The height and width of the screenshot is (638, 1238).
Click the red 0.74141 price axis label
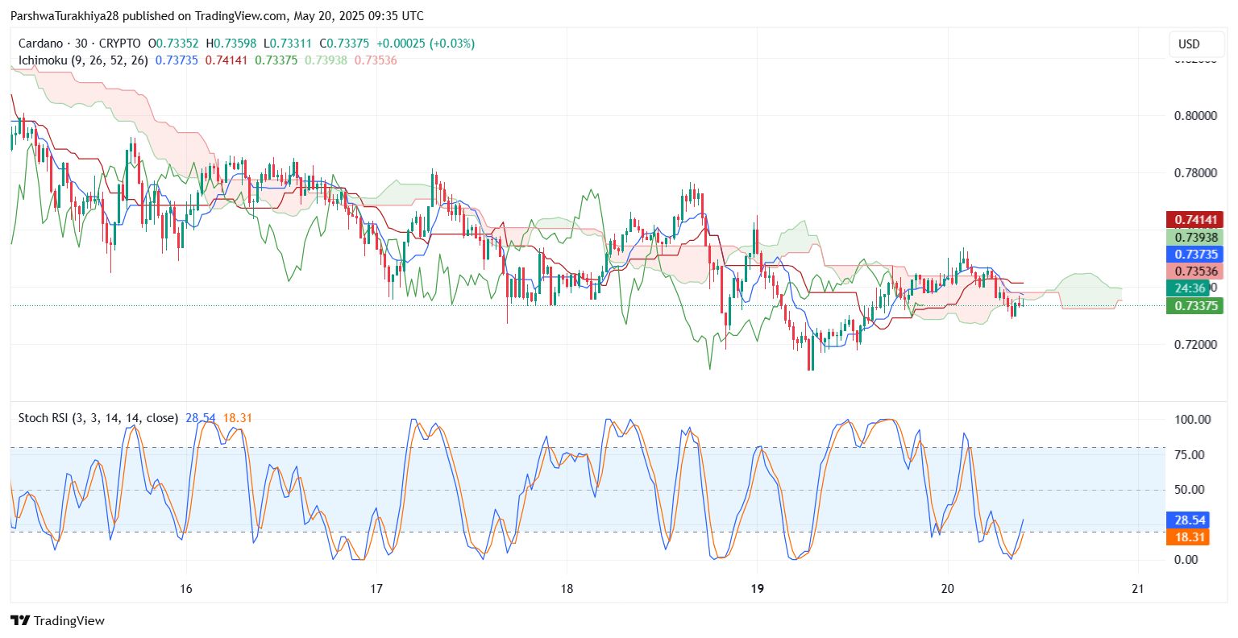(x=1194, y=219)
